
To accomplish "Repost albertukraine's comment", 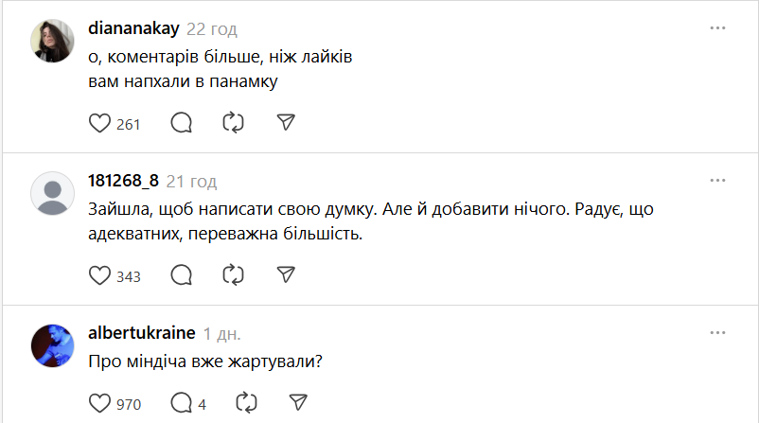I will 248,403.
